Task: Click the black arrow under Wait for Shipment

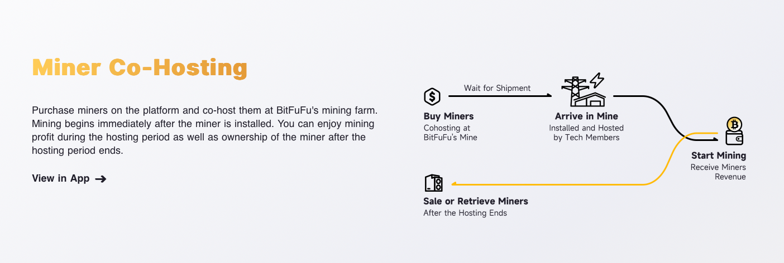Action: click(x=500, y=96)
